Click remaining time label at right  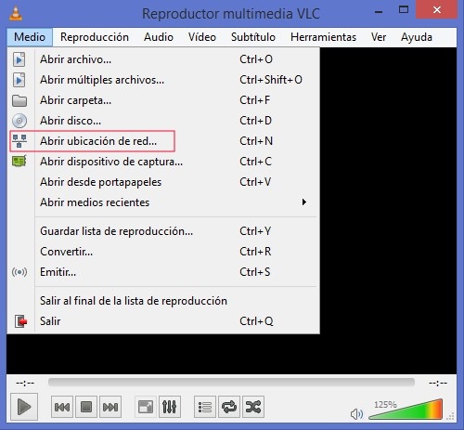pyautogui.click(x=438, y=384)
